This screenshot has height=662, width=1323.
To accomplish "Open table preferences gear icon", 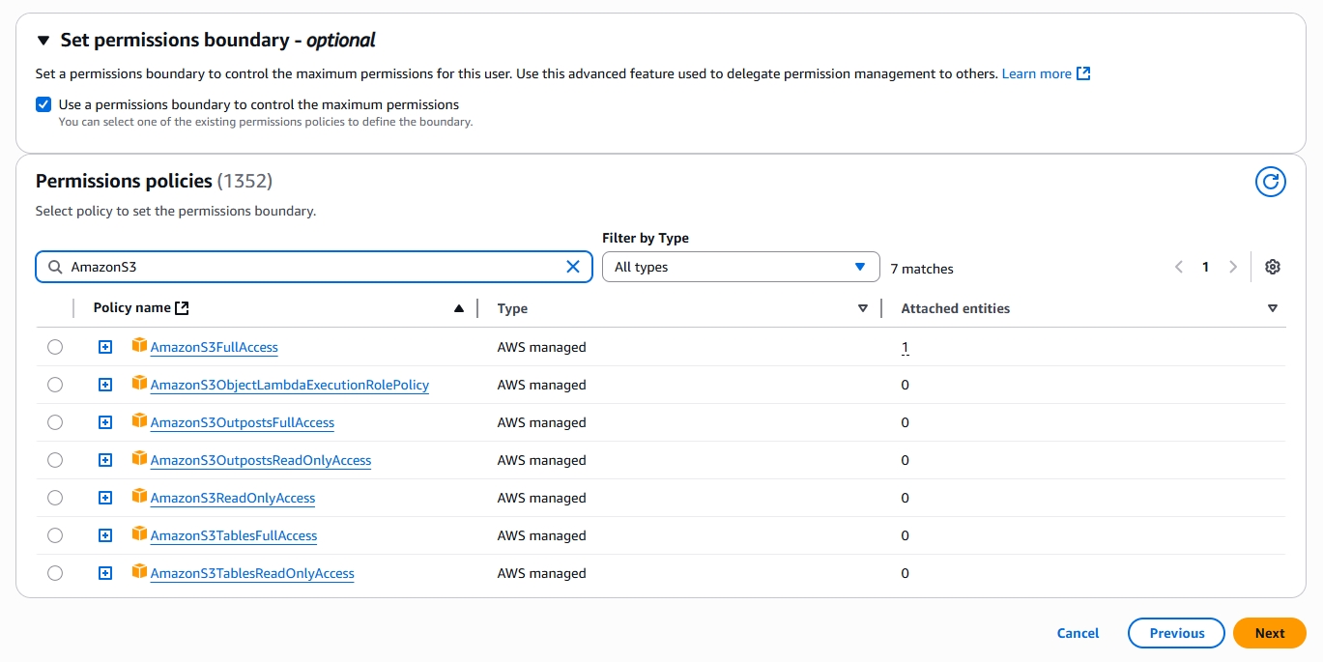I will tap(1273, 267).
